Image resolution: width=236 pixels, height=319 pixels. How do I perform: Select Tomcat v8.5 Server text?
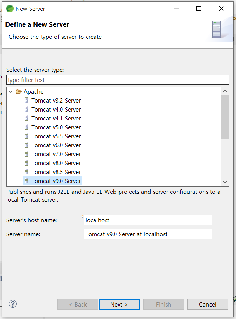[56, 172]
